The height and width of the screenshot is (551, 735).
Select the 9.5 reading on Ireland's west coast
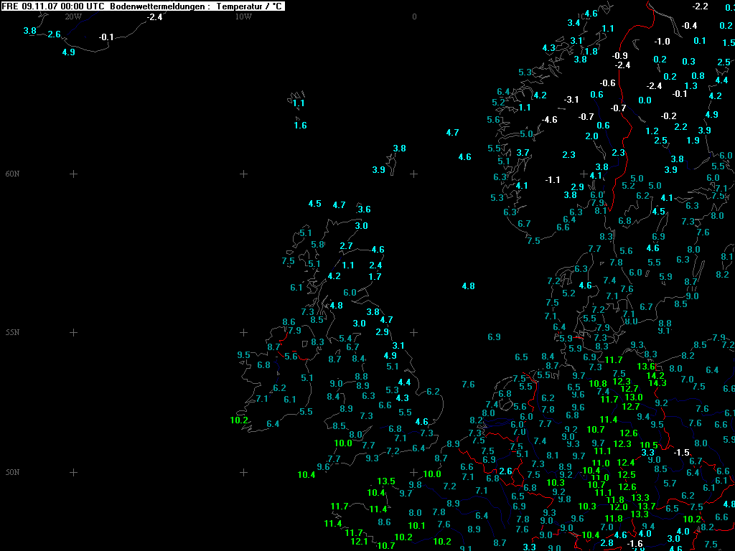pos(243,355)
